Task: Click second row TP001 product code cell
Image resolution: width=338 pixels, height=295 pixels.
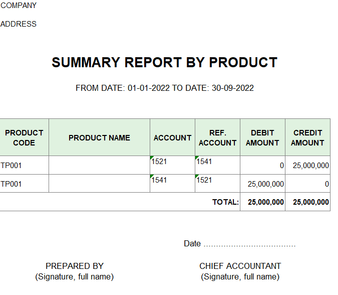Action: (24, 184)
